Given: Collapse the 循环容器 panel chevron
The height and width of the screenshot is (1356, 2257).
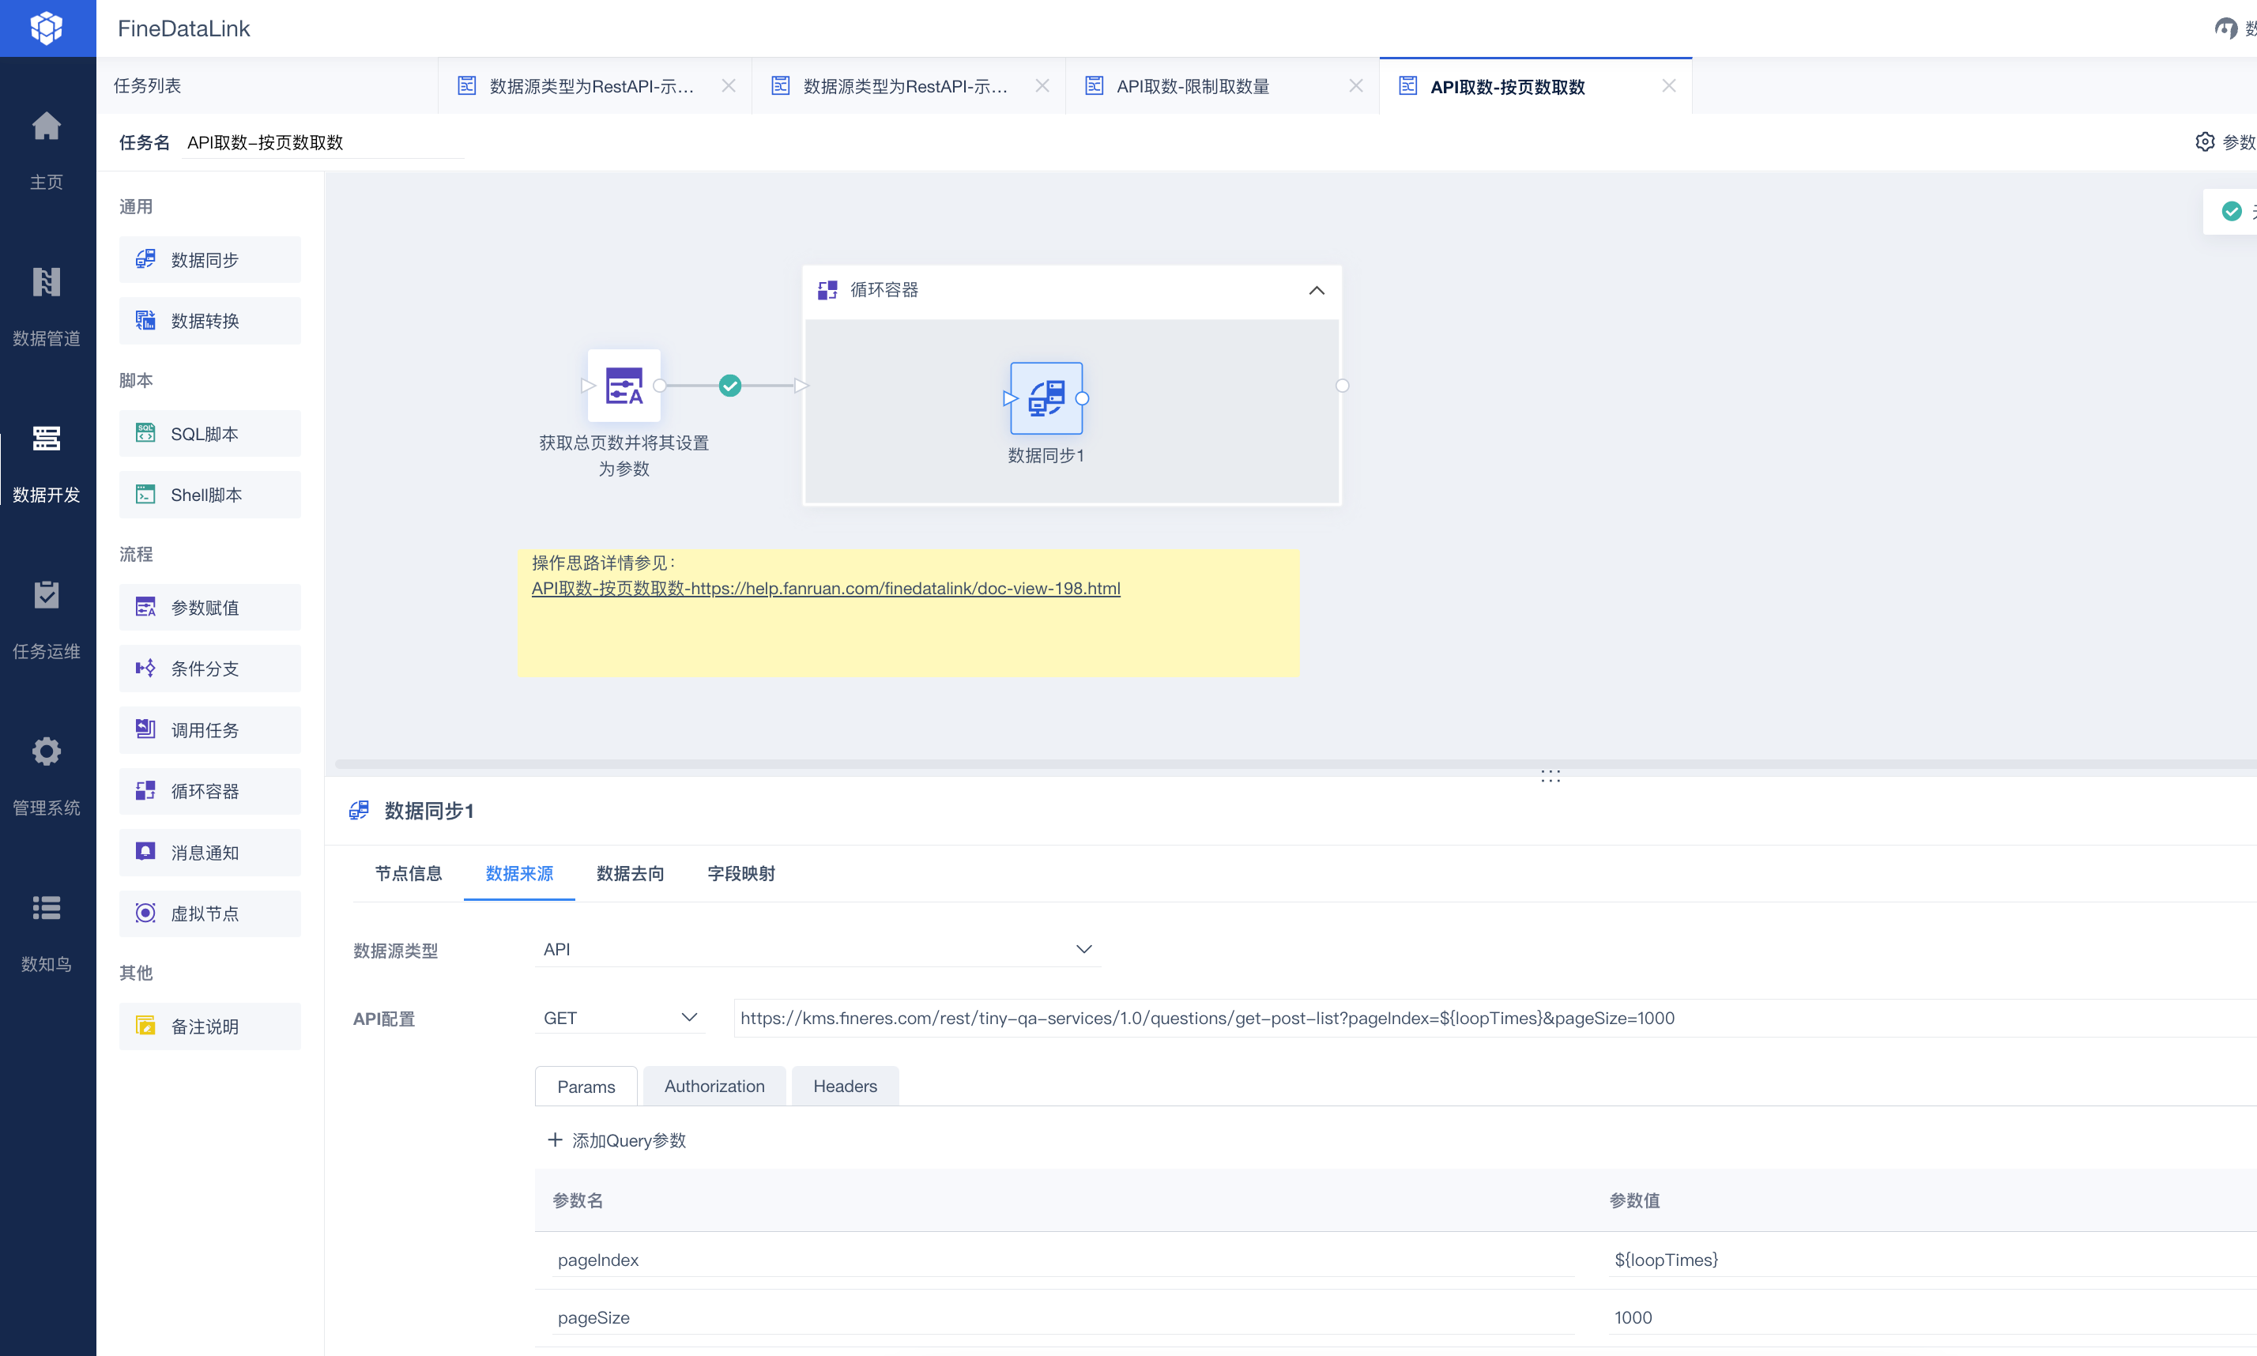Looking at the screenshot, I should [x=1317, y=291].
